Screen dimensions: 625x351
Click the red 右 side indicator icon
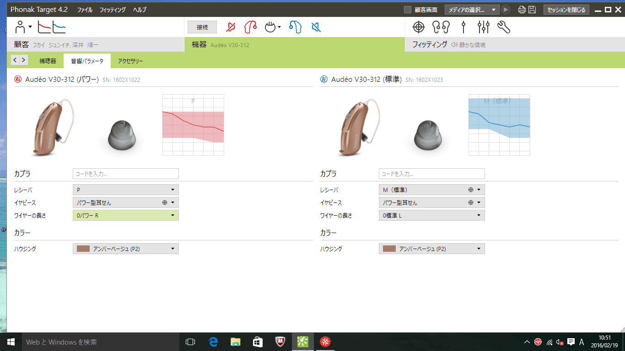18,79
